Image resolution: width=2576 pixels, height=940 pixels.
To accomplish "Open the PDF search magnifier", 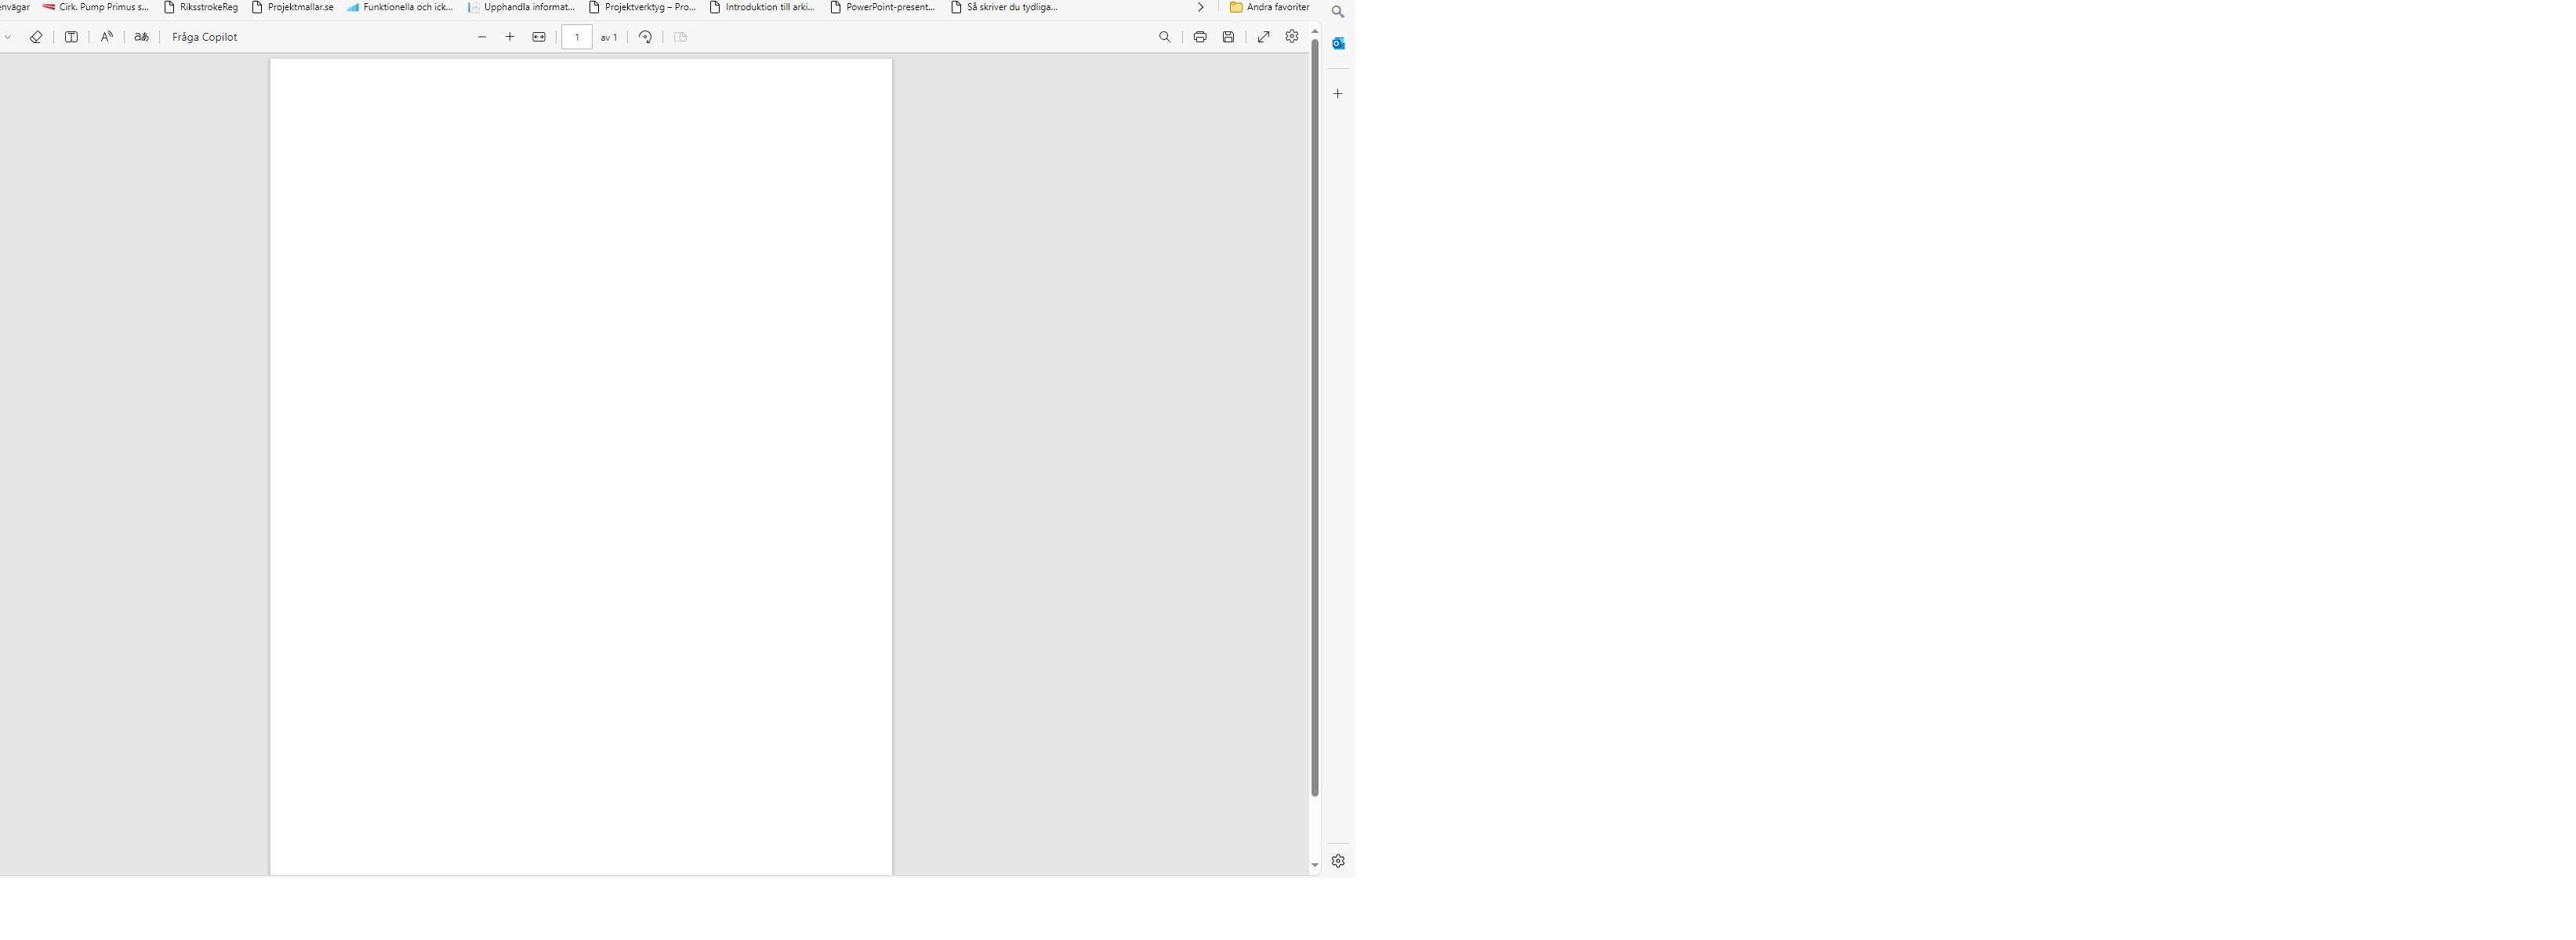I will pyautogui.click(x=1164, y=37).
